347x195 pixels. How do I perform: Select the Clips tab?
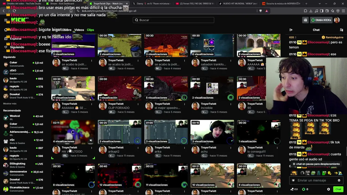tap(90, 30)
